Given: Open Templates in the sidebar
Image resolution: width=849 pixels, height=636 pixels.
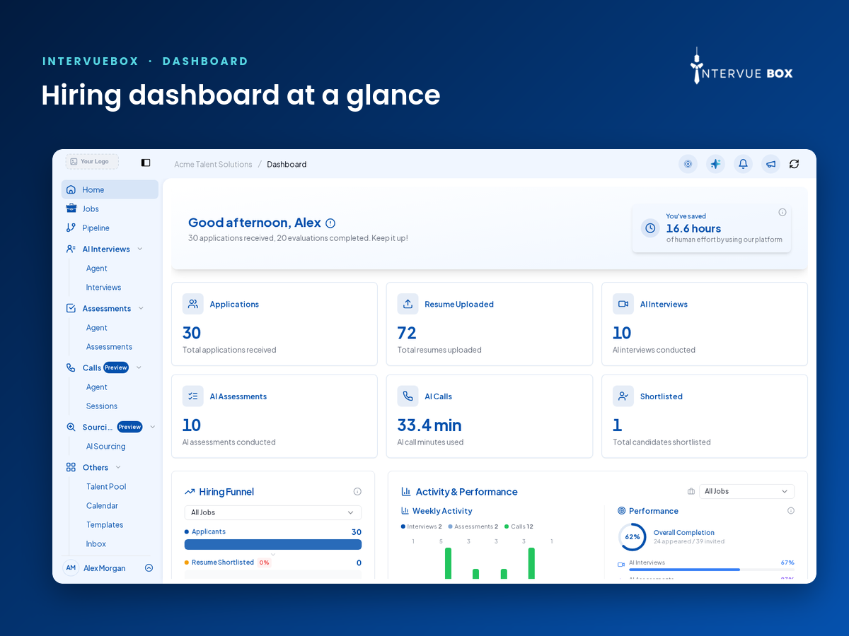Looking at the screenshot, I should point(105,525).
